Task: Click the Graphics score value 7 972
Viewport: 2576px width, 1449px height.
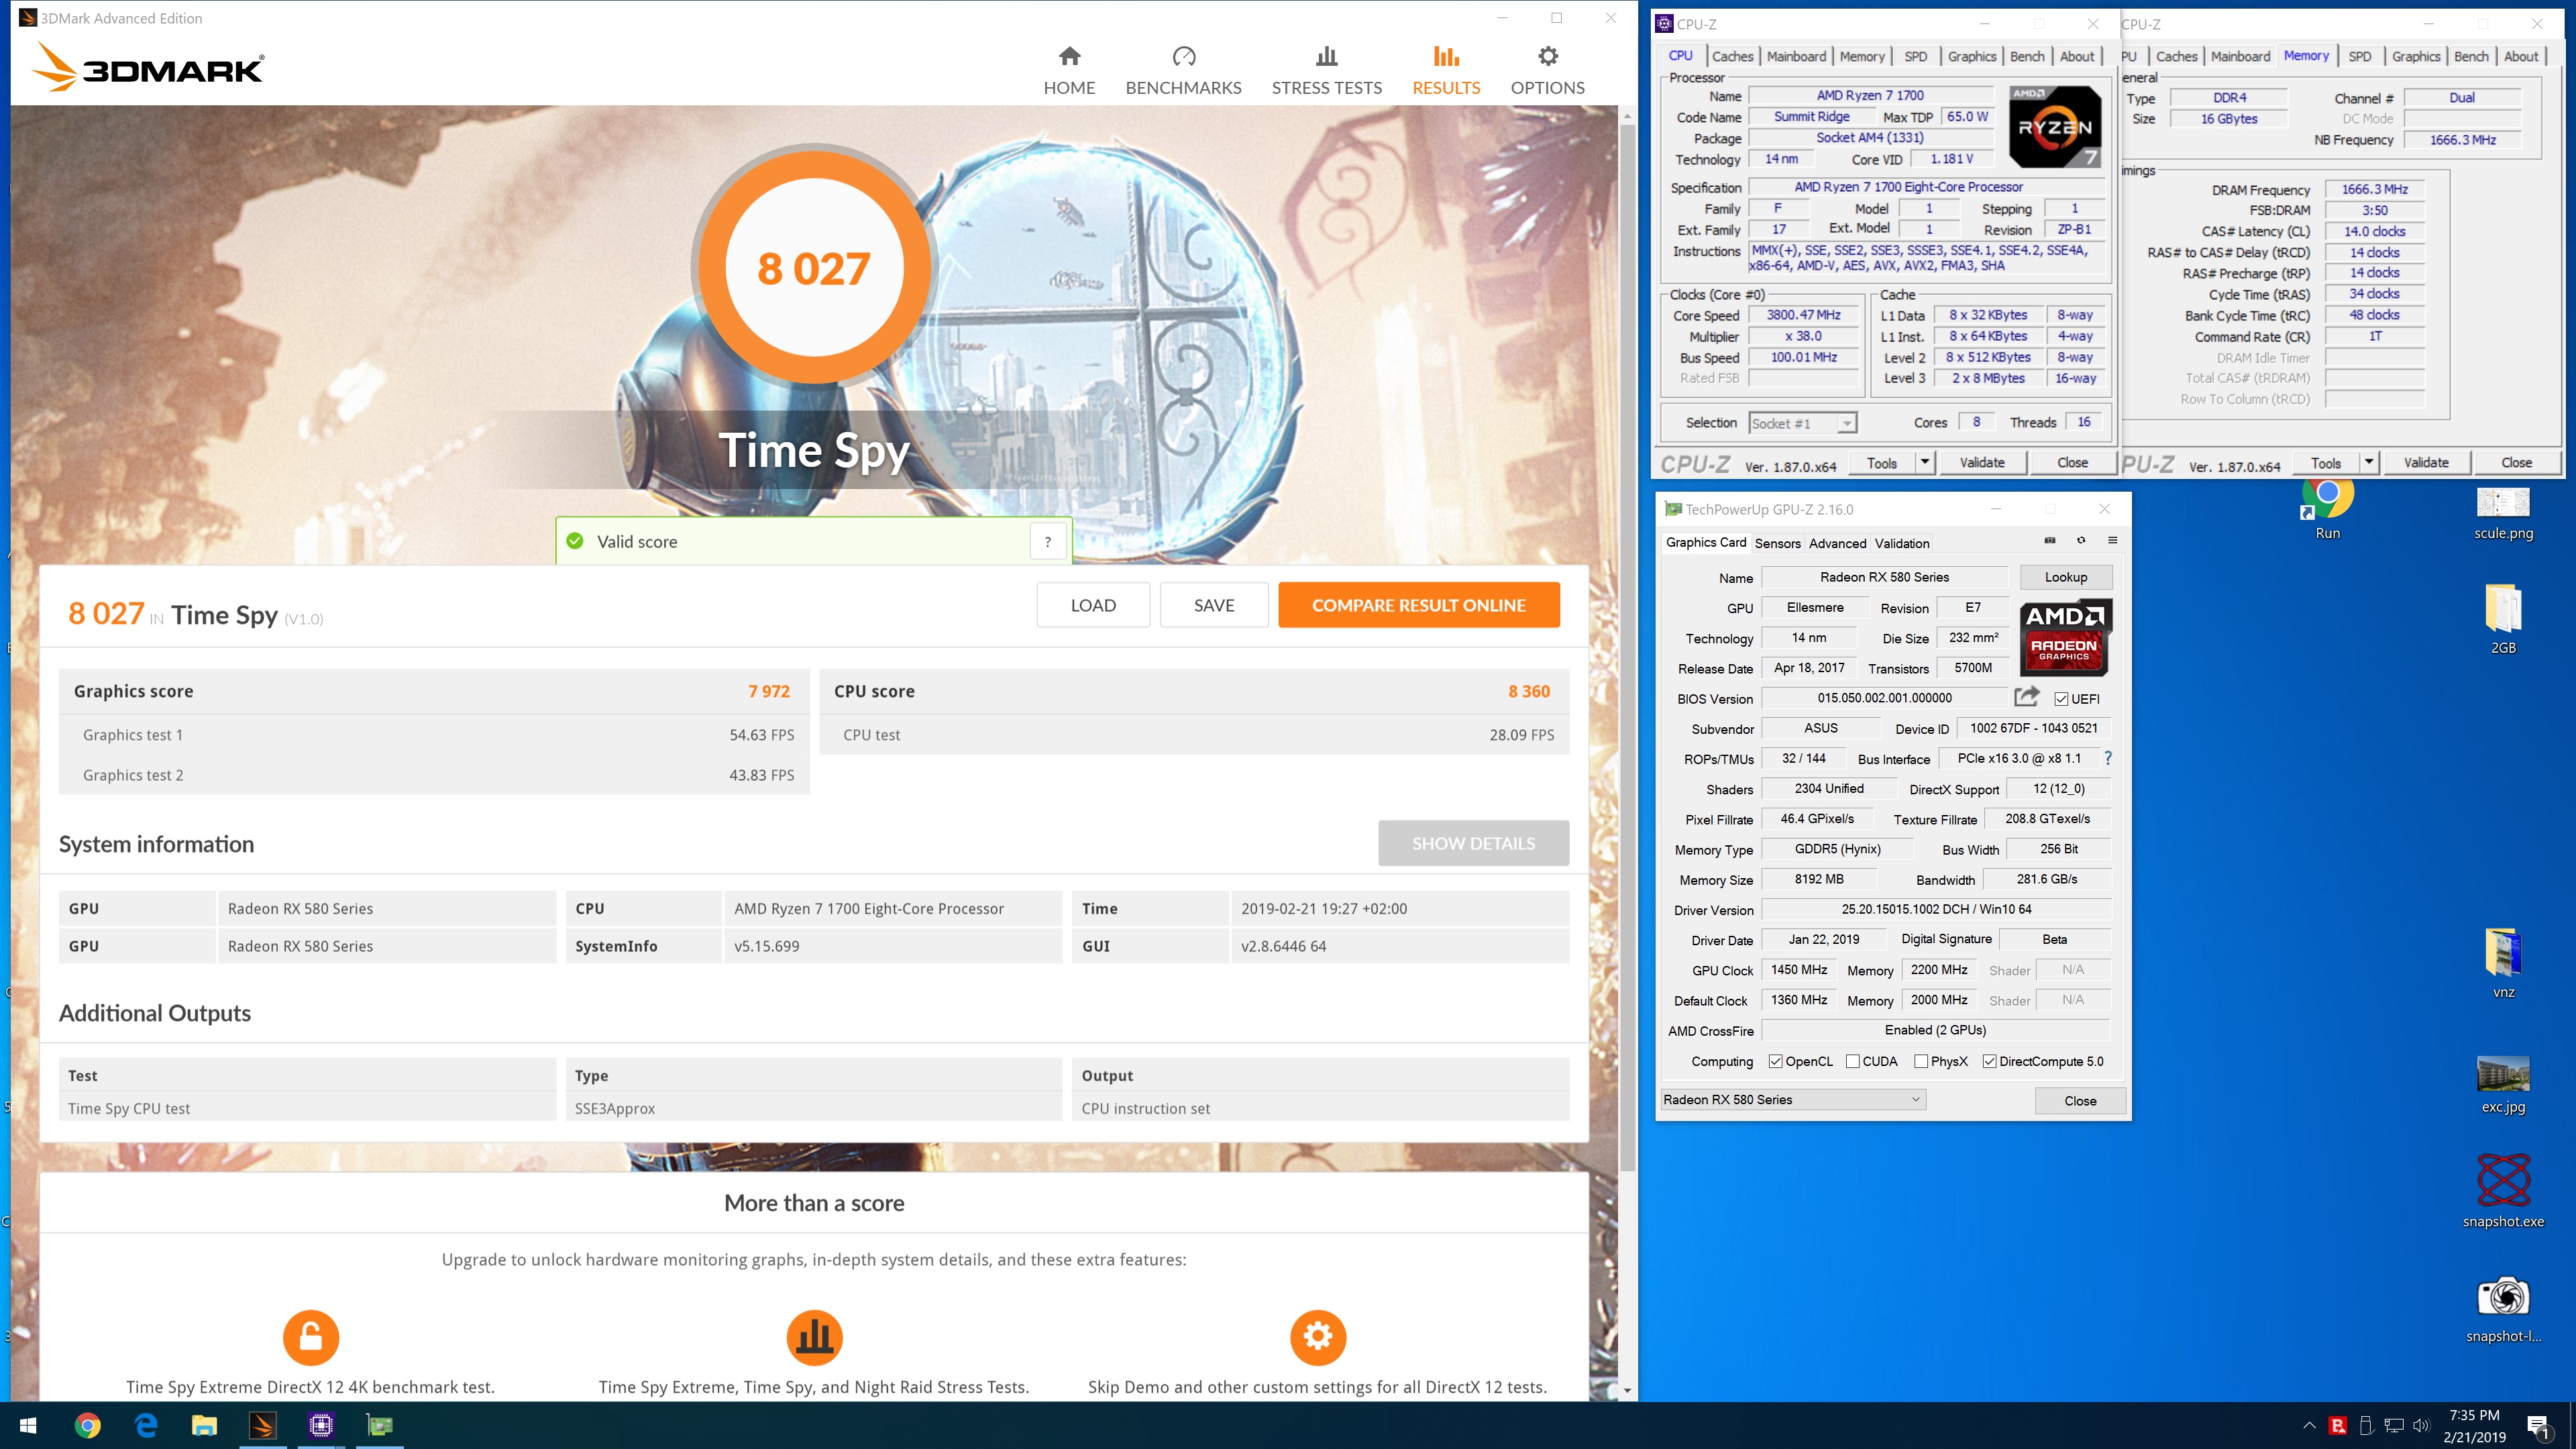Action: pos(768,691)
